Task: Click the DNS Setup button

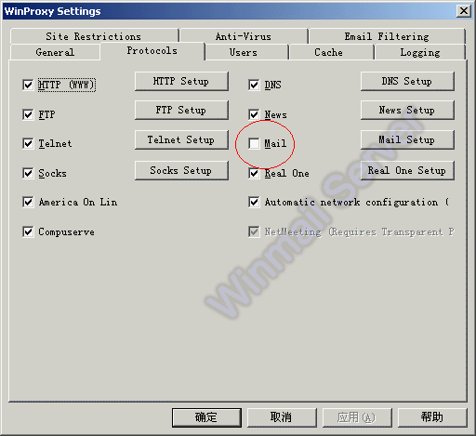Action: click(407, 81)
